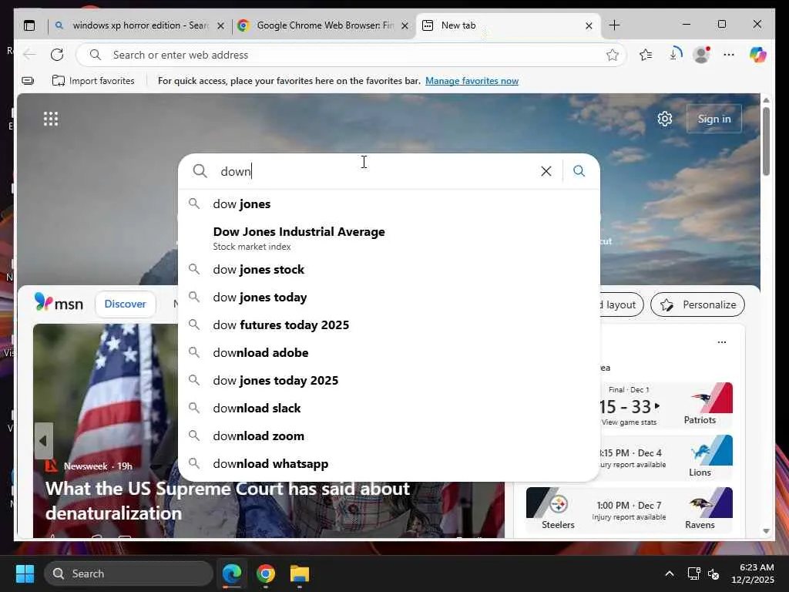Open File Explorer from taskbar
789x592 pixels.
pyautogui.click(x=300, y=573)
